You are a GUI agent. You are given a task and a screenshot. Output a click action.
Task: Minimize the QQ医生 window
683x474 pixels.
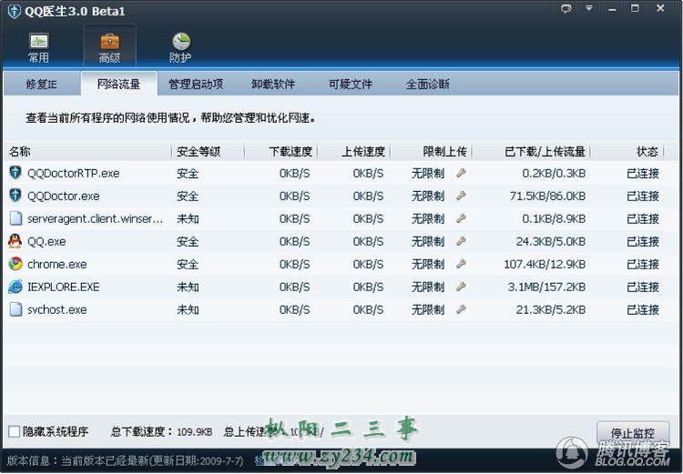click(x=613, y=9)
